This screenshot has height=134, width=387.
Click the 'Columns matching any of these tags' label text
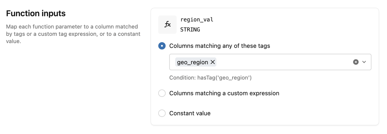coord(220,46)
